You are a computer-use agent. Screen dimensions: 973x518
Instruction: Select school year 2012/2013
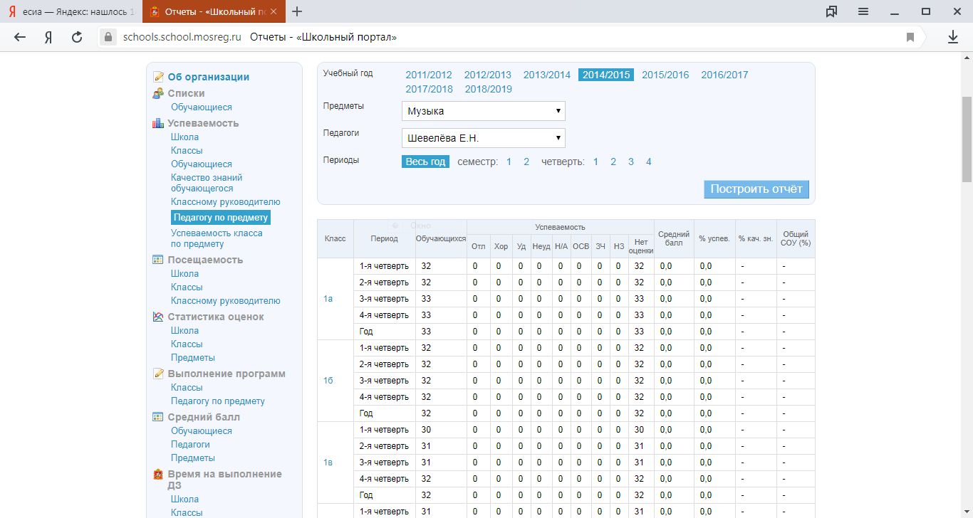click(488, 75)
